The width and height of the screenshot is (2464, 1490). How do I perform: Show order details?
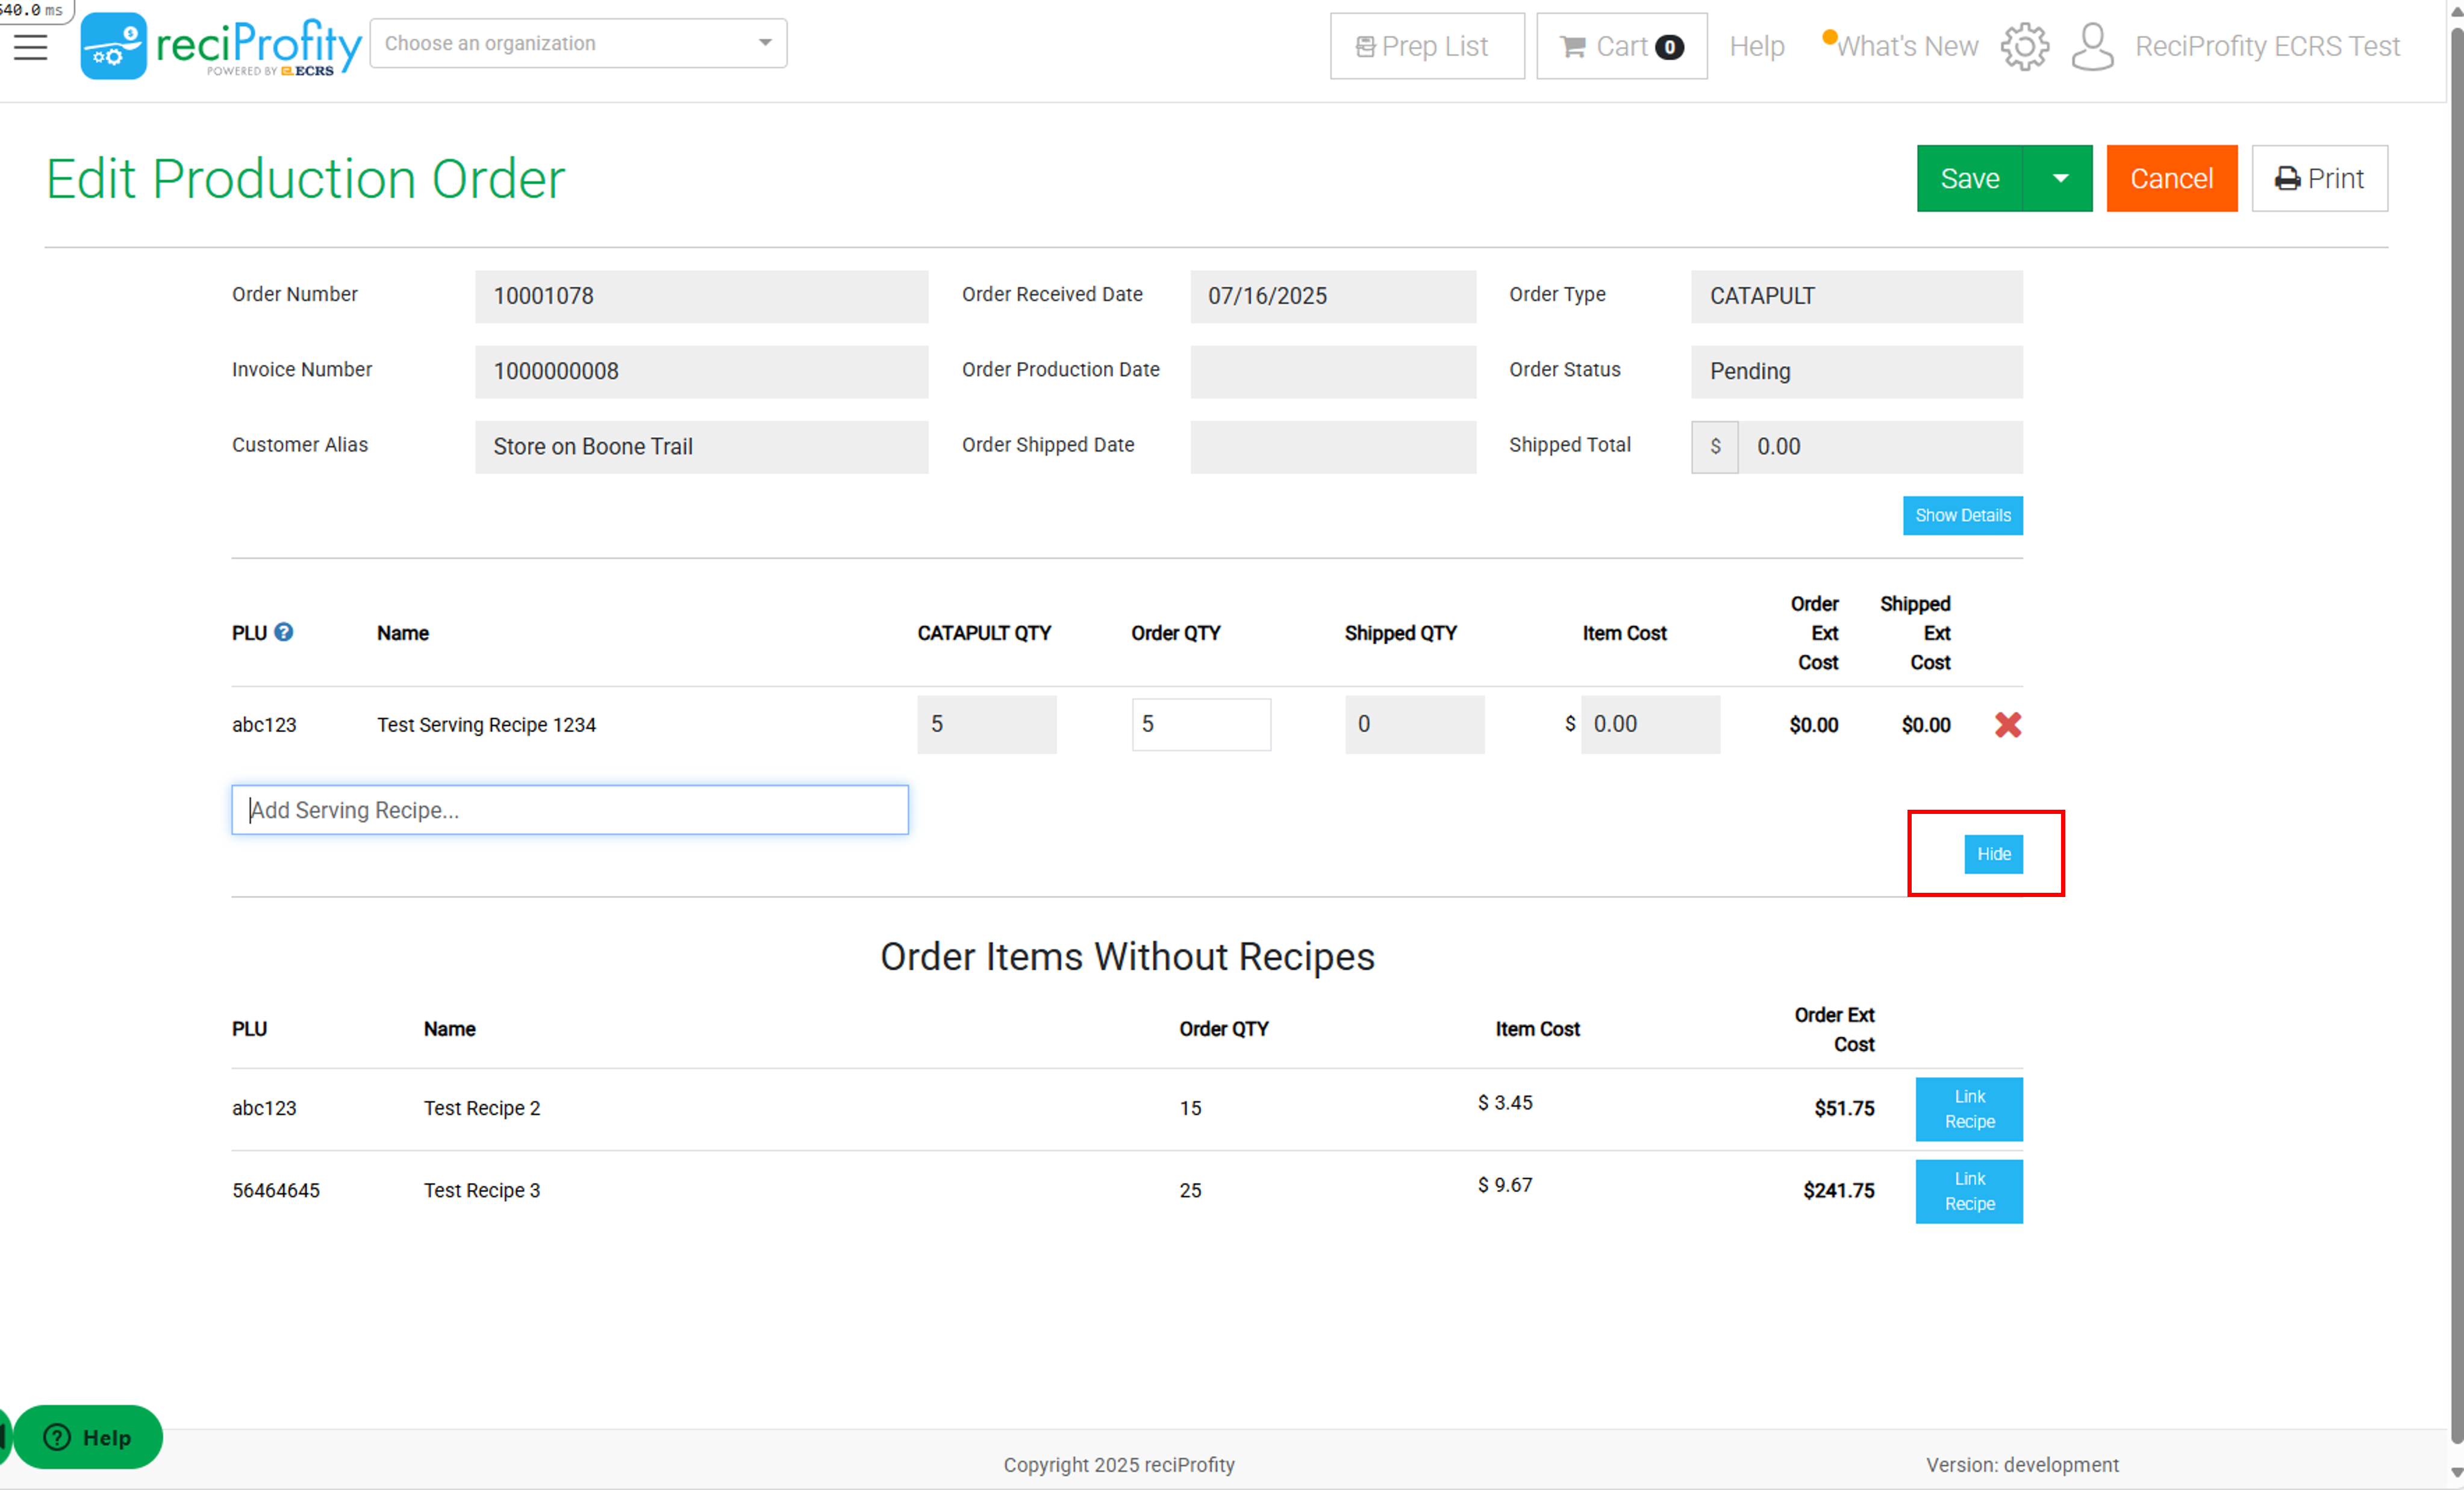click(x=1962, y=516)
